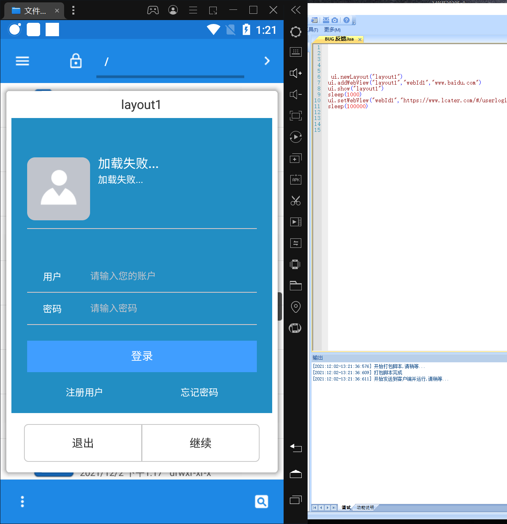Tap the search icon in bottom bar

point(262,502)
